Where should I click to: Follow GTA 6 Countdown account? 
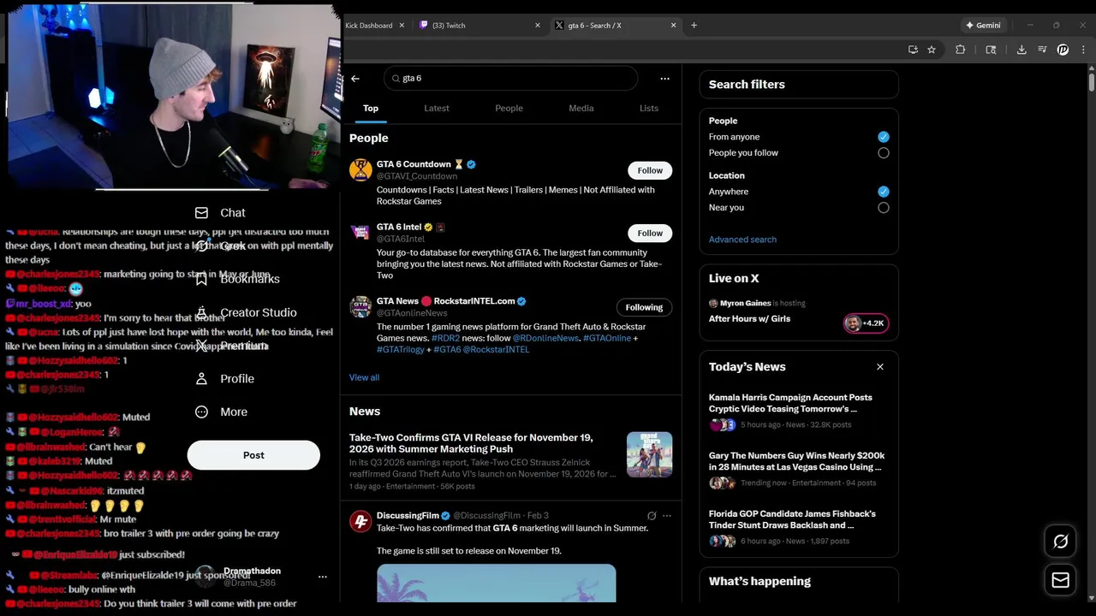pos(650,170)
